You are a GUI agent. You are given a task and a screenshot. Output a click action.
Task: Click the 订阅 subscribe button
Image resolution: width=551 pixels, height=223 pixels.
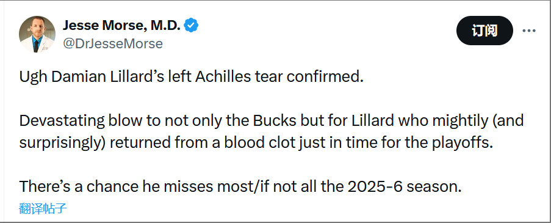484,31
